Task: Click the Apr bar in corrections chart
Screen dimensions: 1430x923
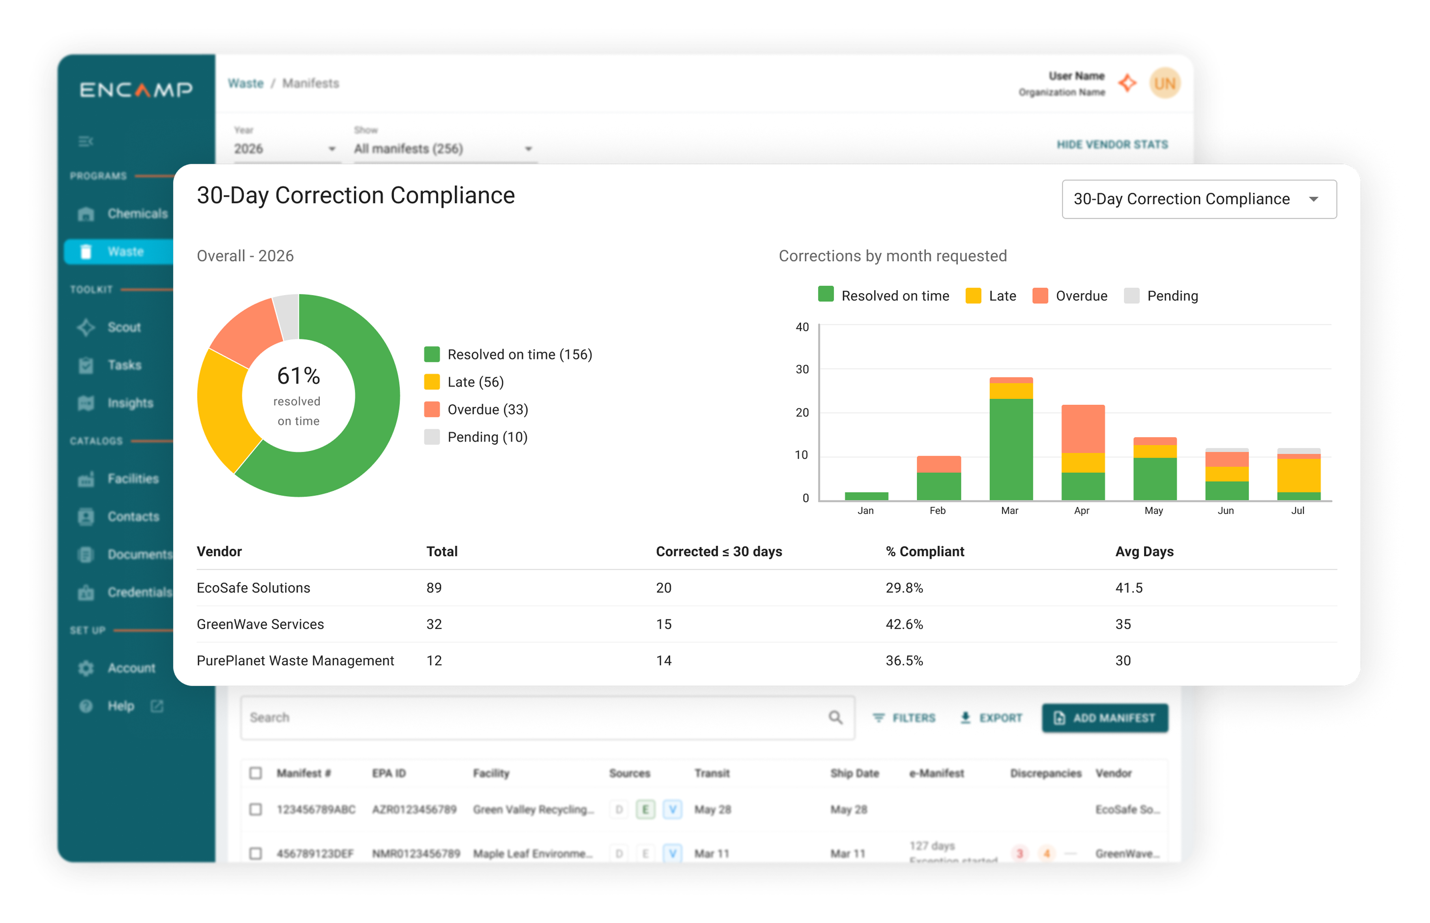Action: 1082,452
